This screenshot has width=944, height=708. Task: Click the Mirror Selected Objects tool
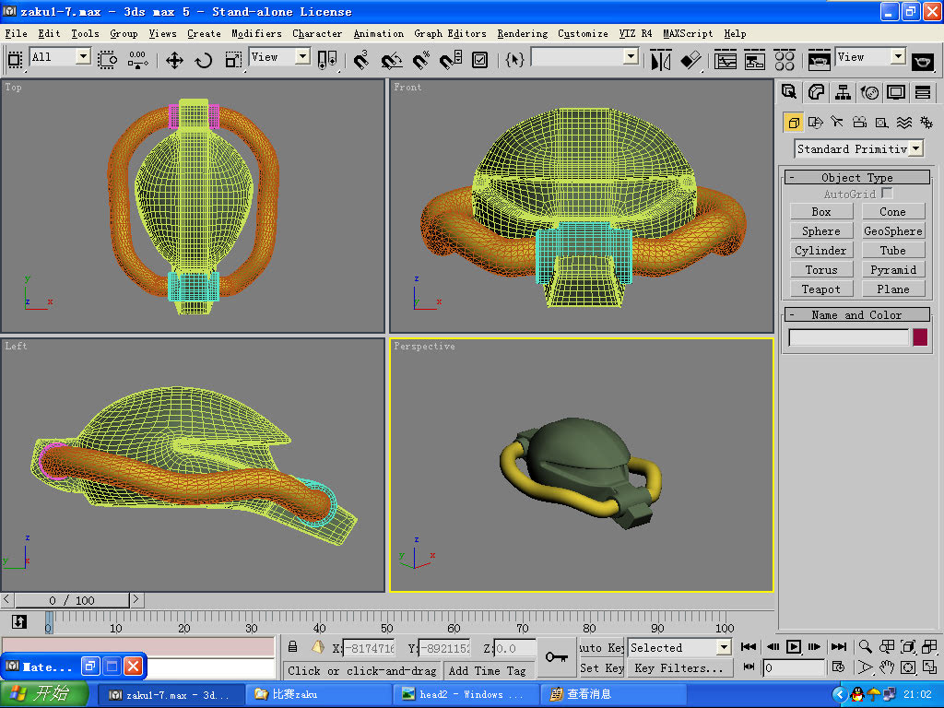[x=660, y=60]
